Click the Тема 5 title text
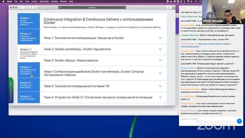 (x=77, y=86)
